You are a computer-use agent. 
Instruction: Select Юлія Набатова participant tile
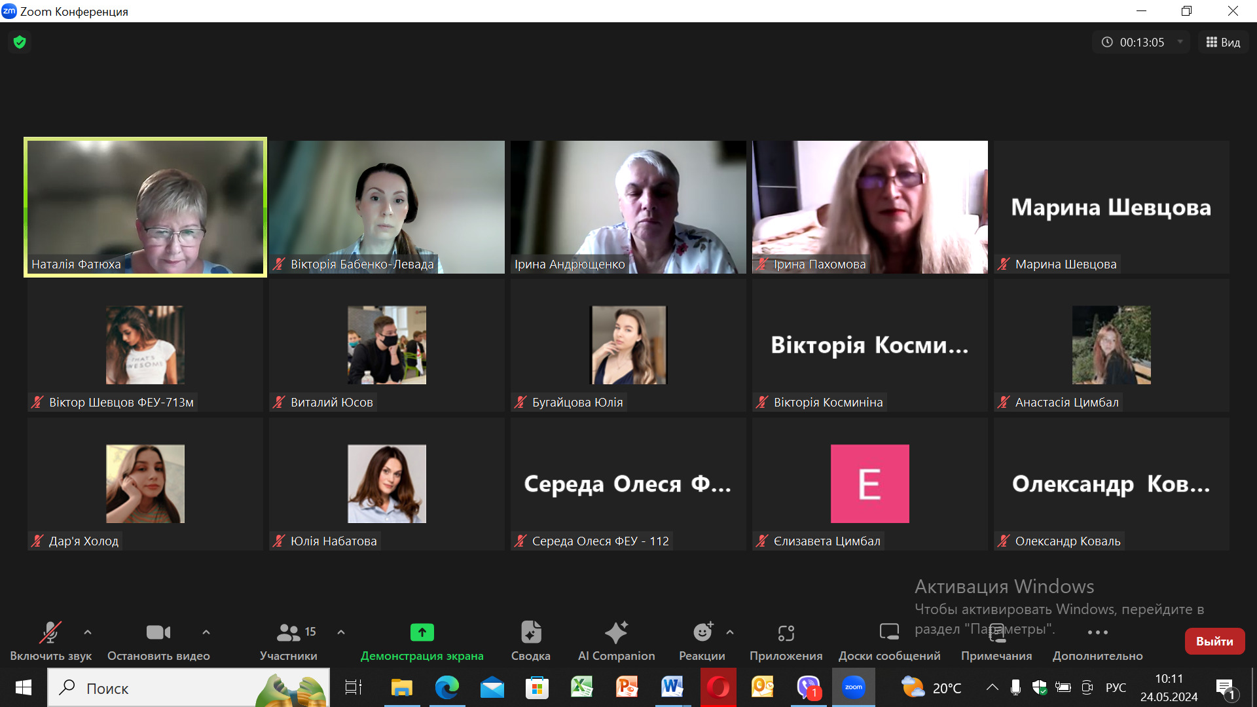[x=386, y=484]
